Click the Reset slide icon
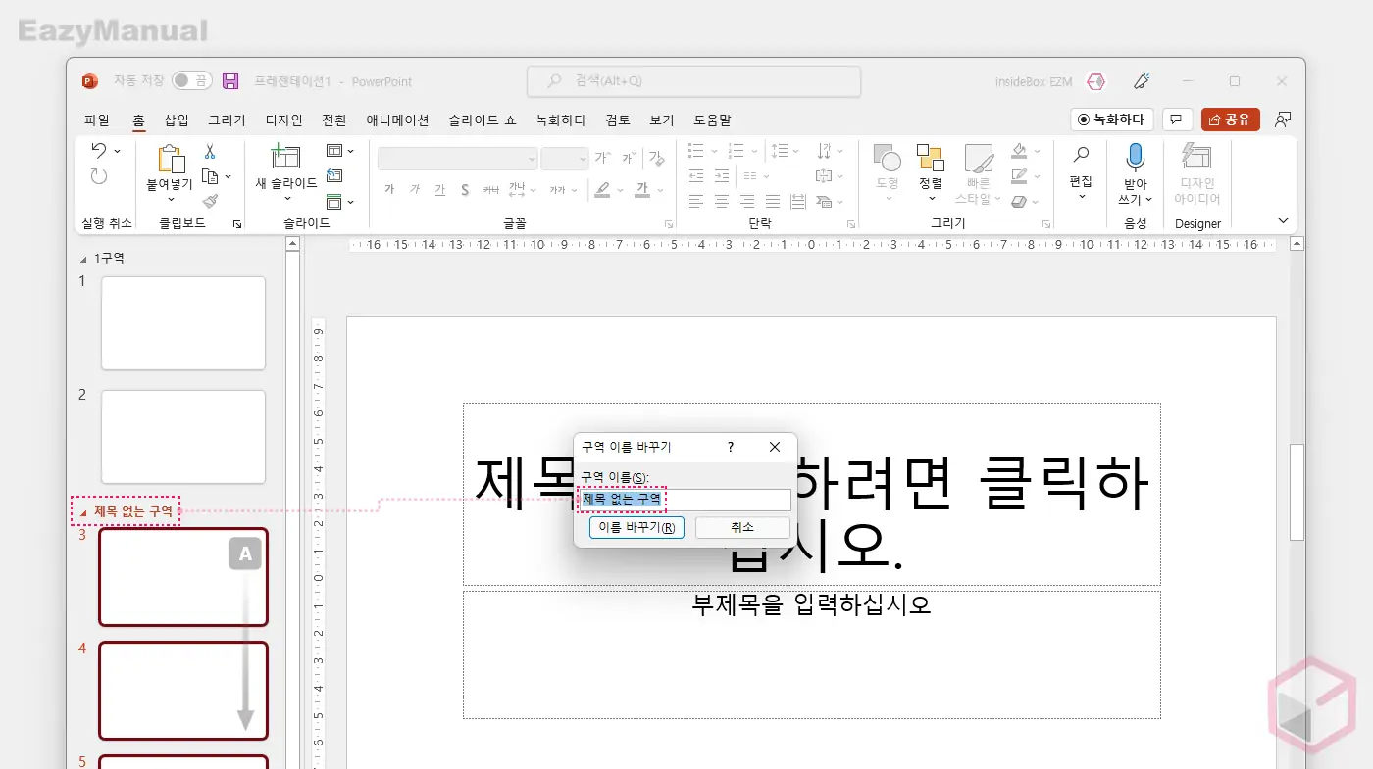The image size is (1373, 769). (334, 175)
